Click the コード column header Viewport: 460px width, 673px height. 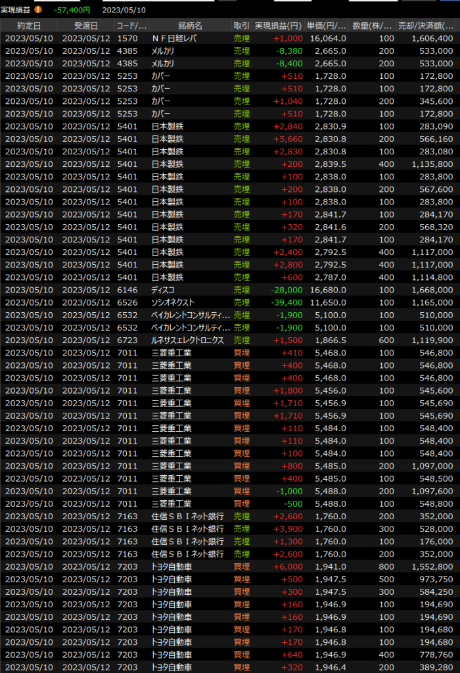(131, 26)
